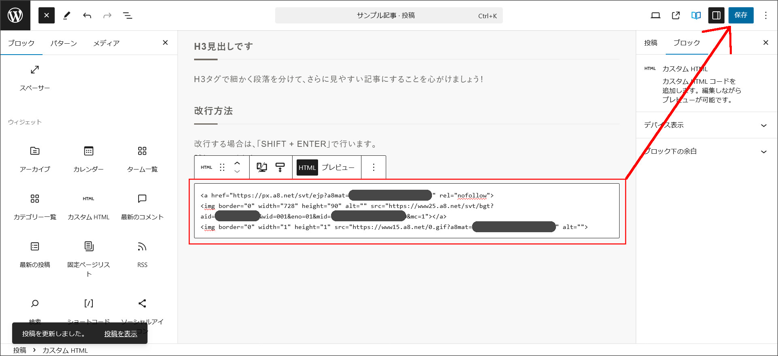
Task: Switch to the メディア tab
Action: (x=106, y=43)
